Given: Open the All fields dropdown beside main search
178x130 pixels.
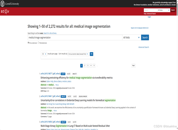Looking at the screenshot, I should 132,37.
